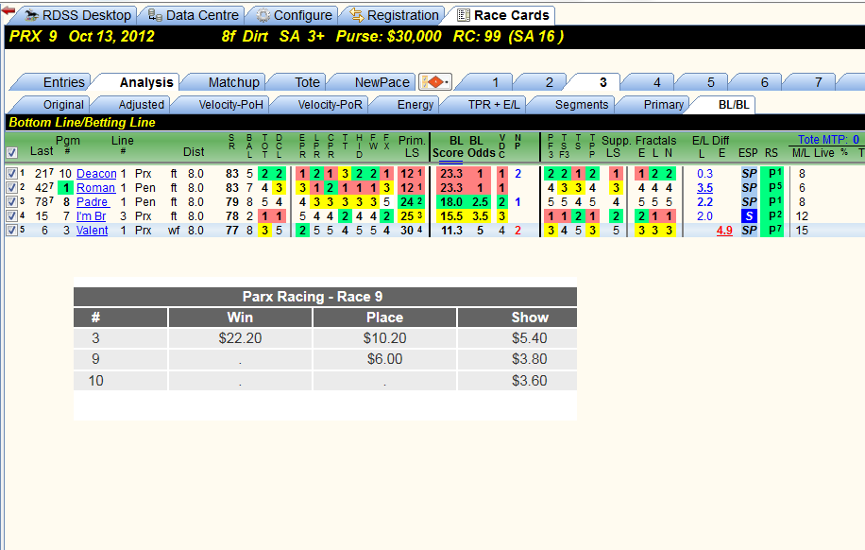This screenshot has height=550, width=865.
Task: Click the Data Centre tab icon
Action: pyautogui.click(x=156, y=15)
